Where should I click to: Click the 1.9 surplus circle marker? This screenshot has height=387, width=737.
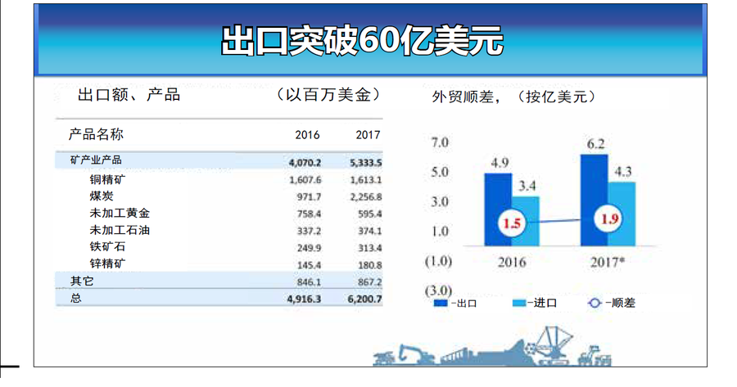608,218
